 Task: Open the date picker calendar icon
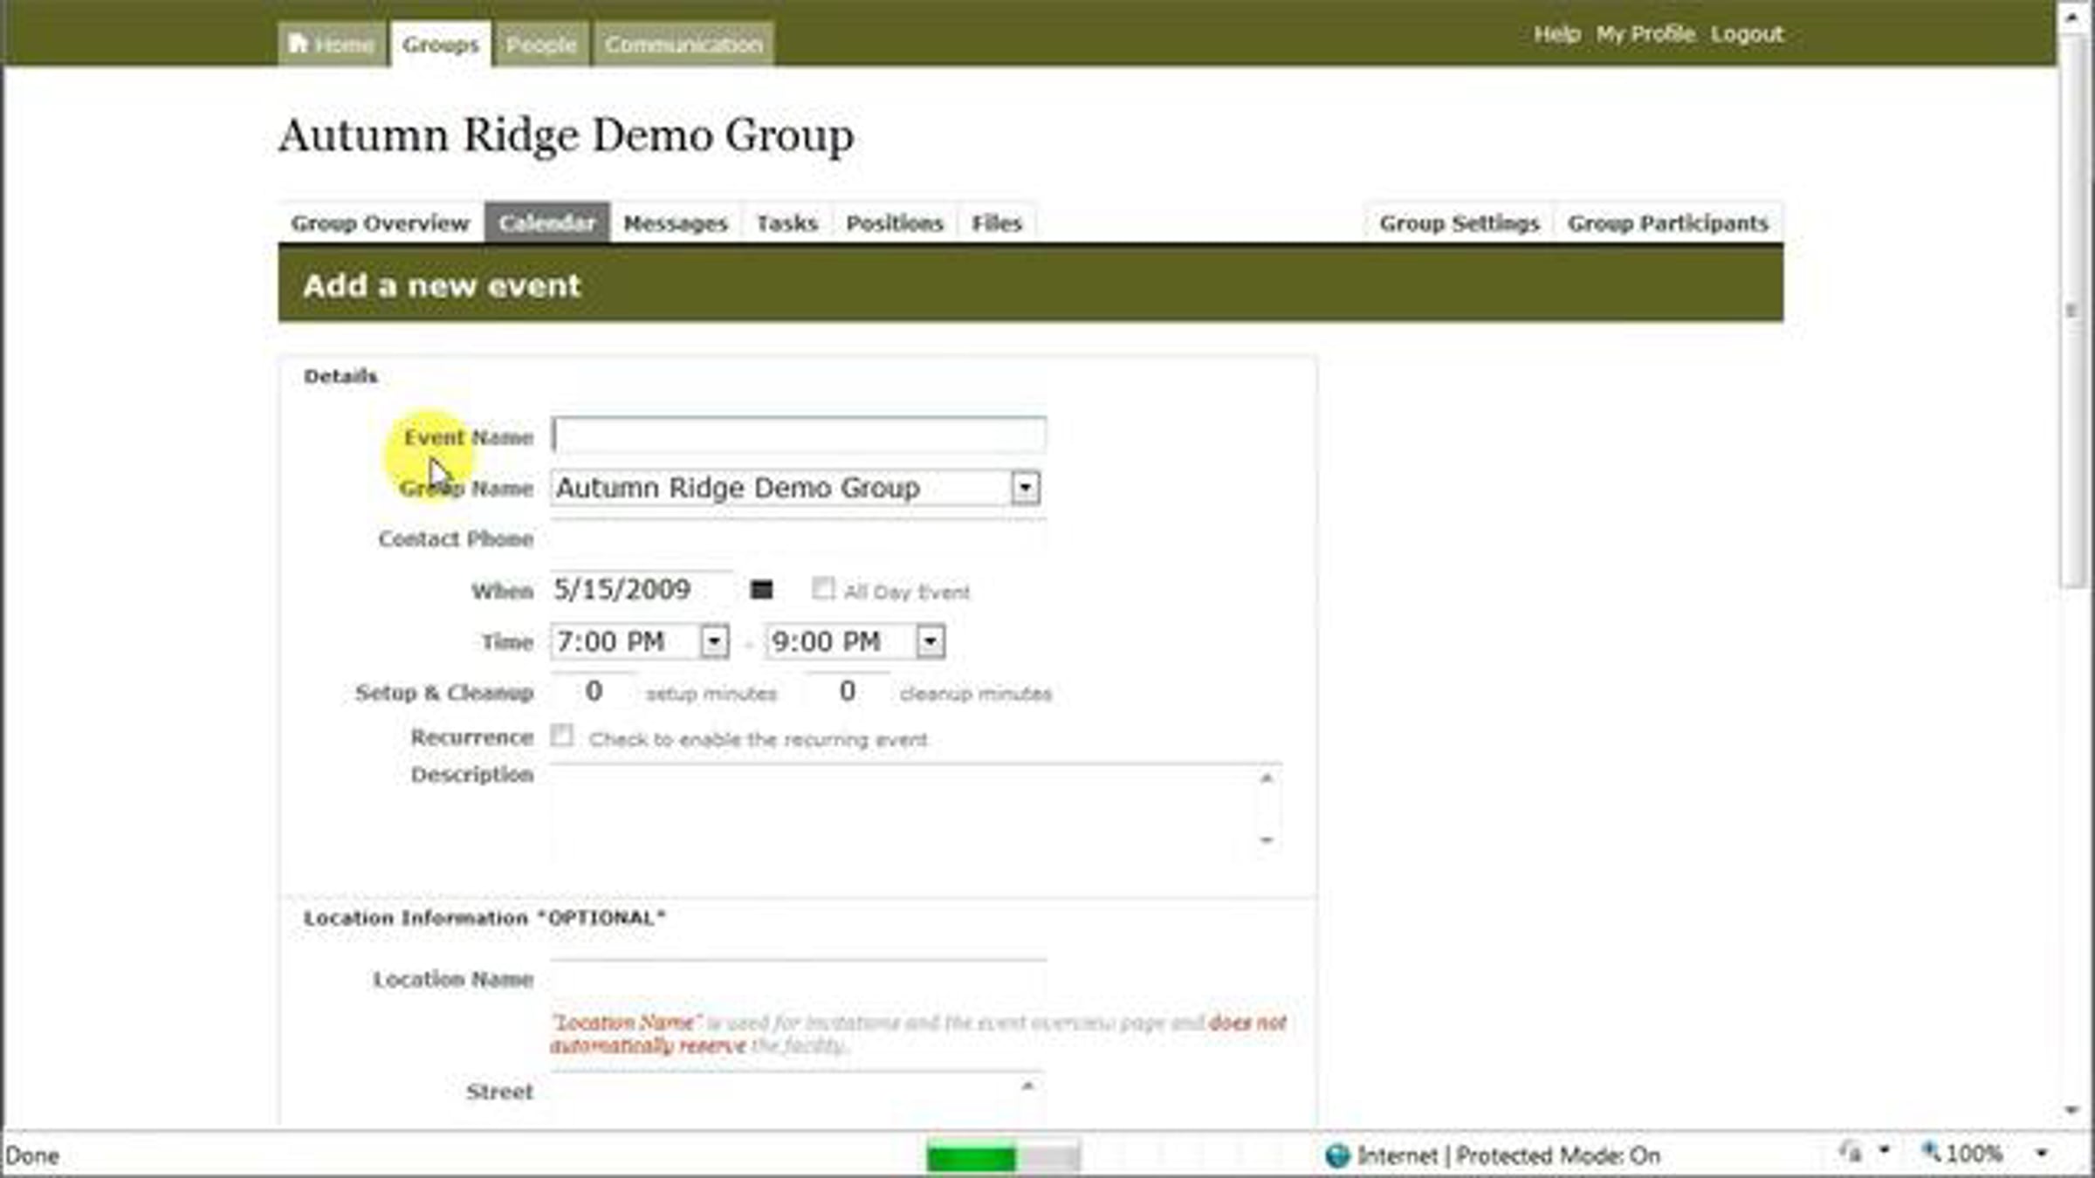click(761, 591)
